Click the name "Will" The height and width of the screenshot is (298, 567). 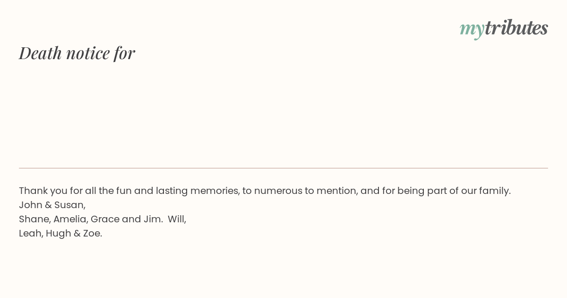(x=176, y=219)
